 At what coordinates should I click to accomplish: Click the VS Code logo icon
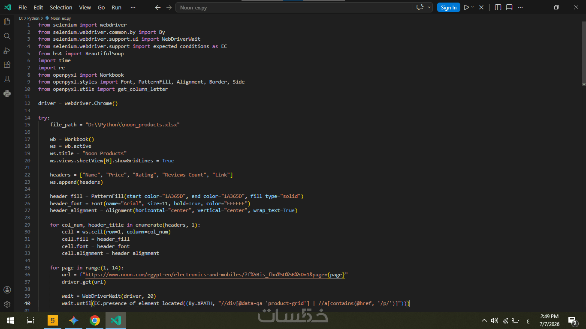8,7
